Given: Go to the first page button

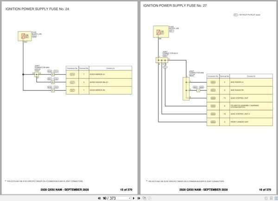Looking at the screenshot, I should point(99,198).
